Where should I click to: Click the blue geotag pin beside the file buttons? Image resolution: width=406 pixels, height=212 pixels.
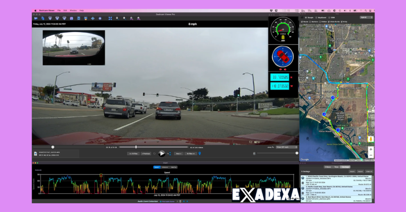[x=200, y=153]
